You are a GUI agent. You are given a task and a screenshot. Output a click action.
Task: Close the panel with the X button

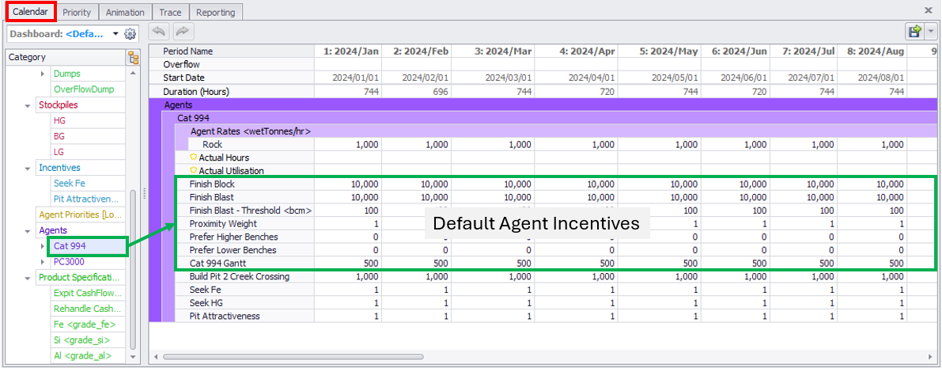click(928, 10)
